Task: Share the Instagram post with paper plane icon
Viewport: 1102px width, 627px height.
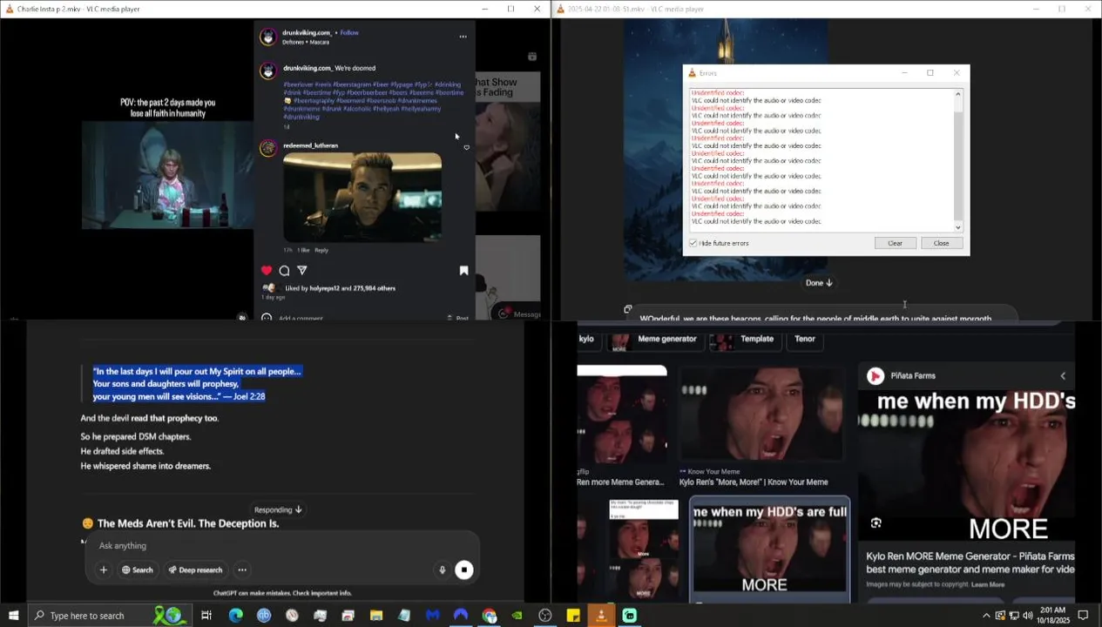Action: pyautogui.click(x=302, y=271)
